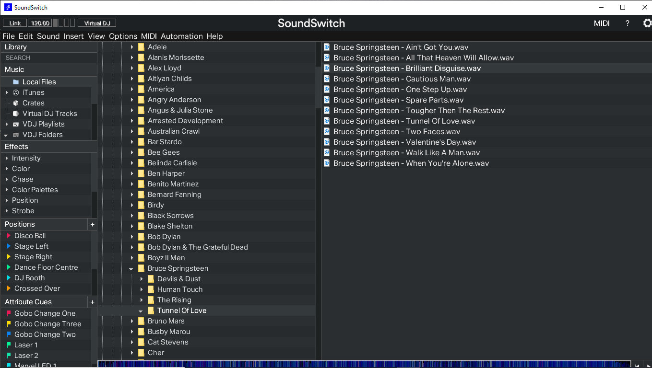Click the VDJ Folders icon
Image resolution: width=652 pixels, height=368 pixels.
pyautogui.click(x=16, y=135)
